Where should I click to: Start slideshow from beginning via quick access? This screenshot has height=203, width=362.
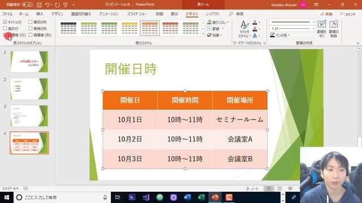click(66, 5)
